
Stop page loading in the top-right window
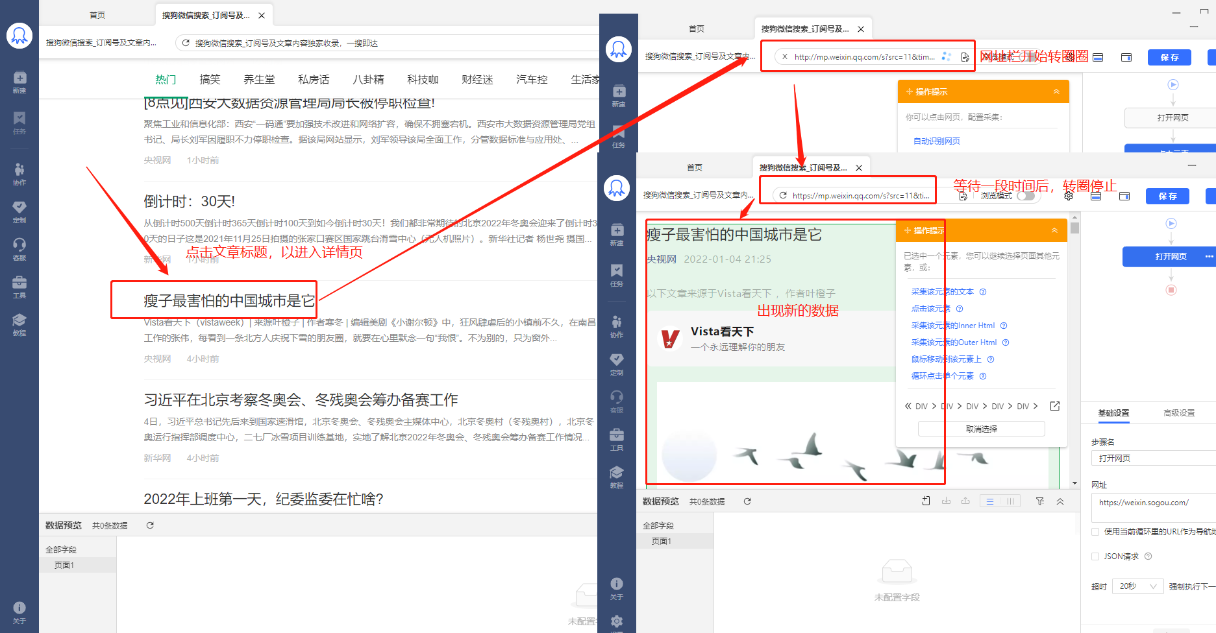pyautogui.click(x=785, y=57)
